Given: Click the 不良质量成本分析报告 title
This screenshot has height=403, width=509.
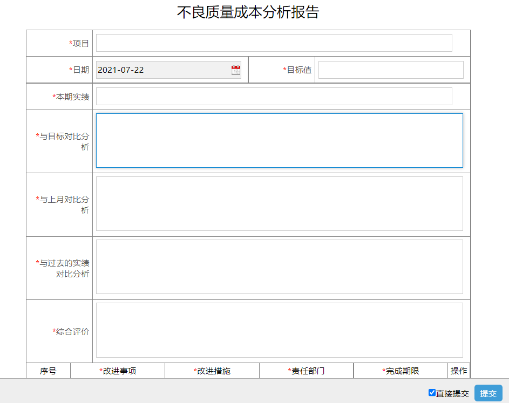Looking at the screenshot, I should (248, 12).
